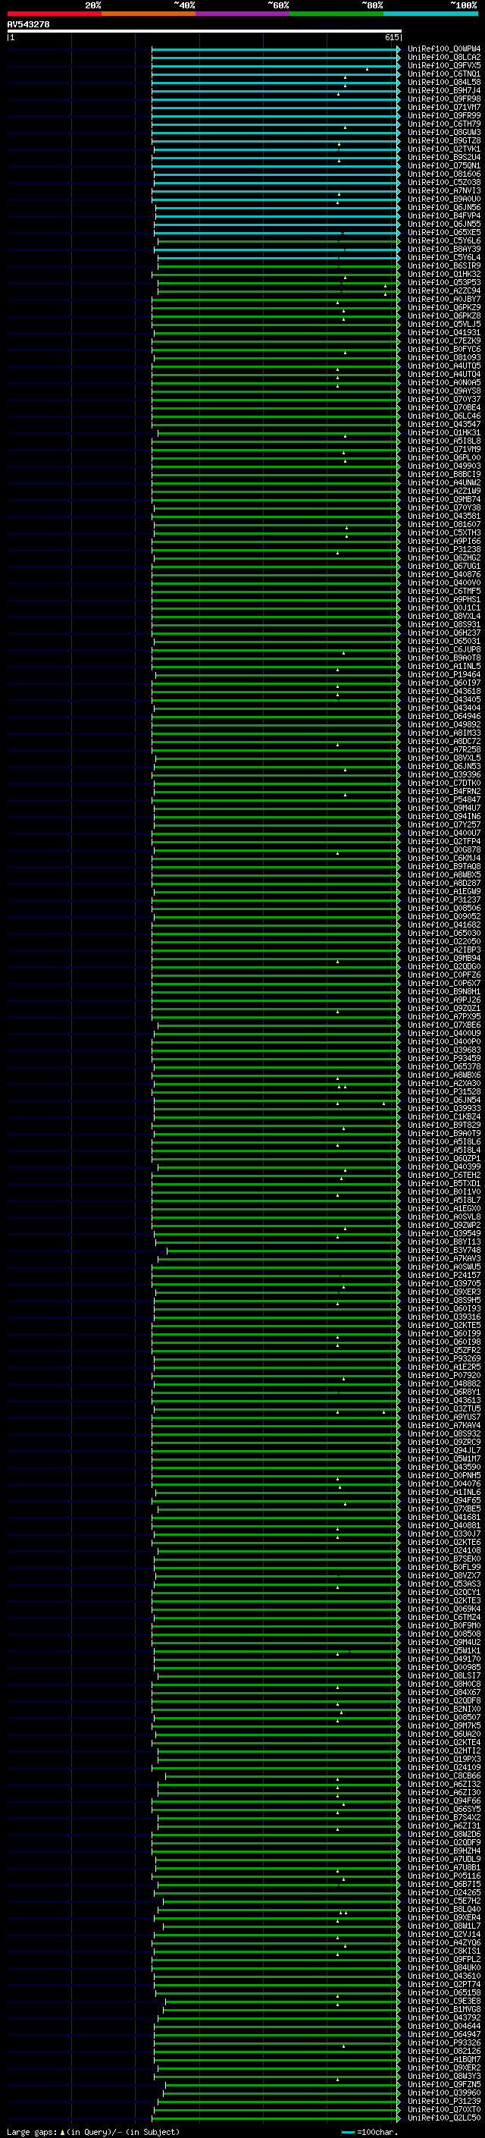Select the UniRef100_Q0G878 label

pos(444,850)
